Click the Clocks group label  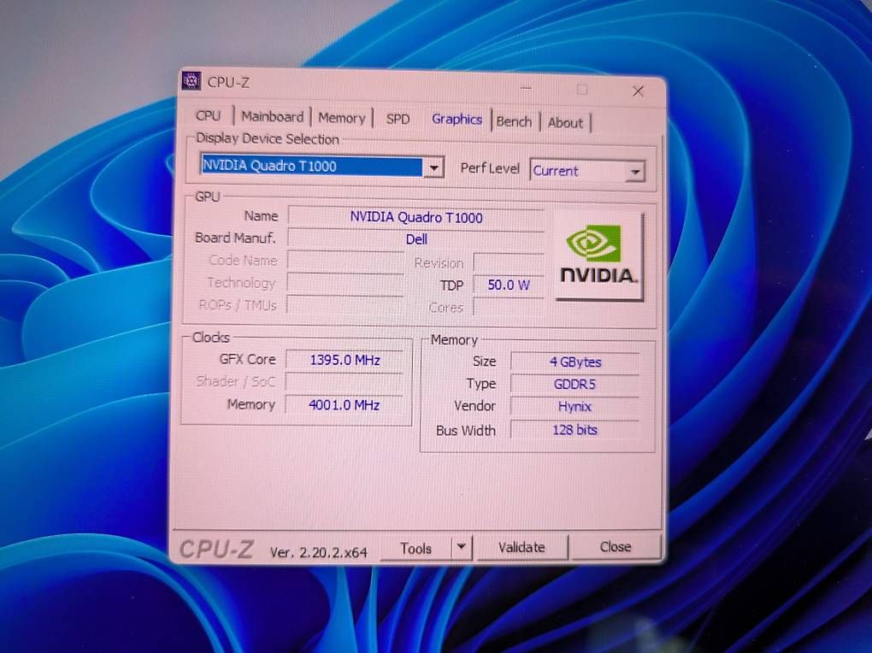coord(211,337)
